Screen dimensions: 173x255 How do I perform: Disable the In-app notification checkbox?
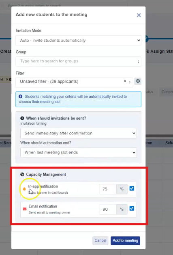click(132, 188)
